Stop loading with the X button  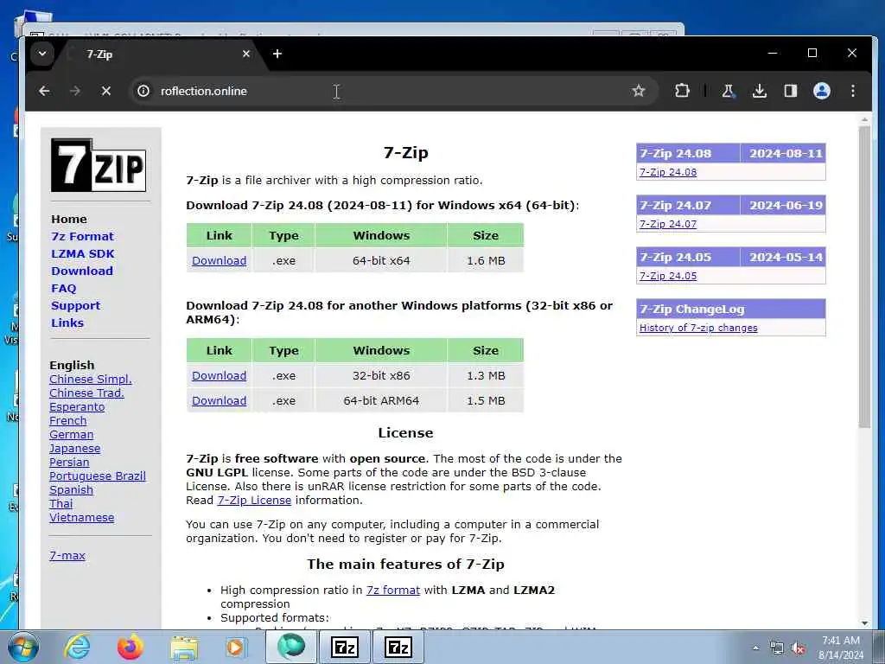(x=106, y=91)
